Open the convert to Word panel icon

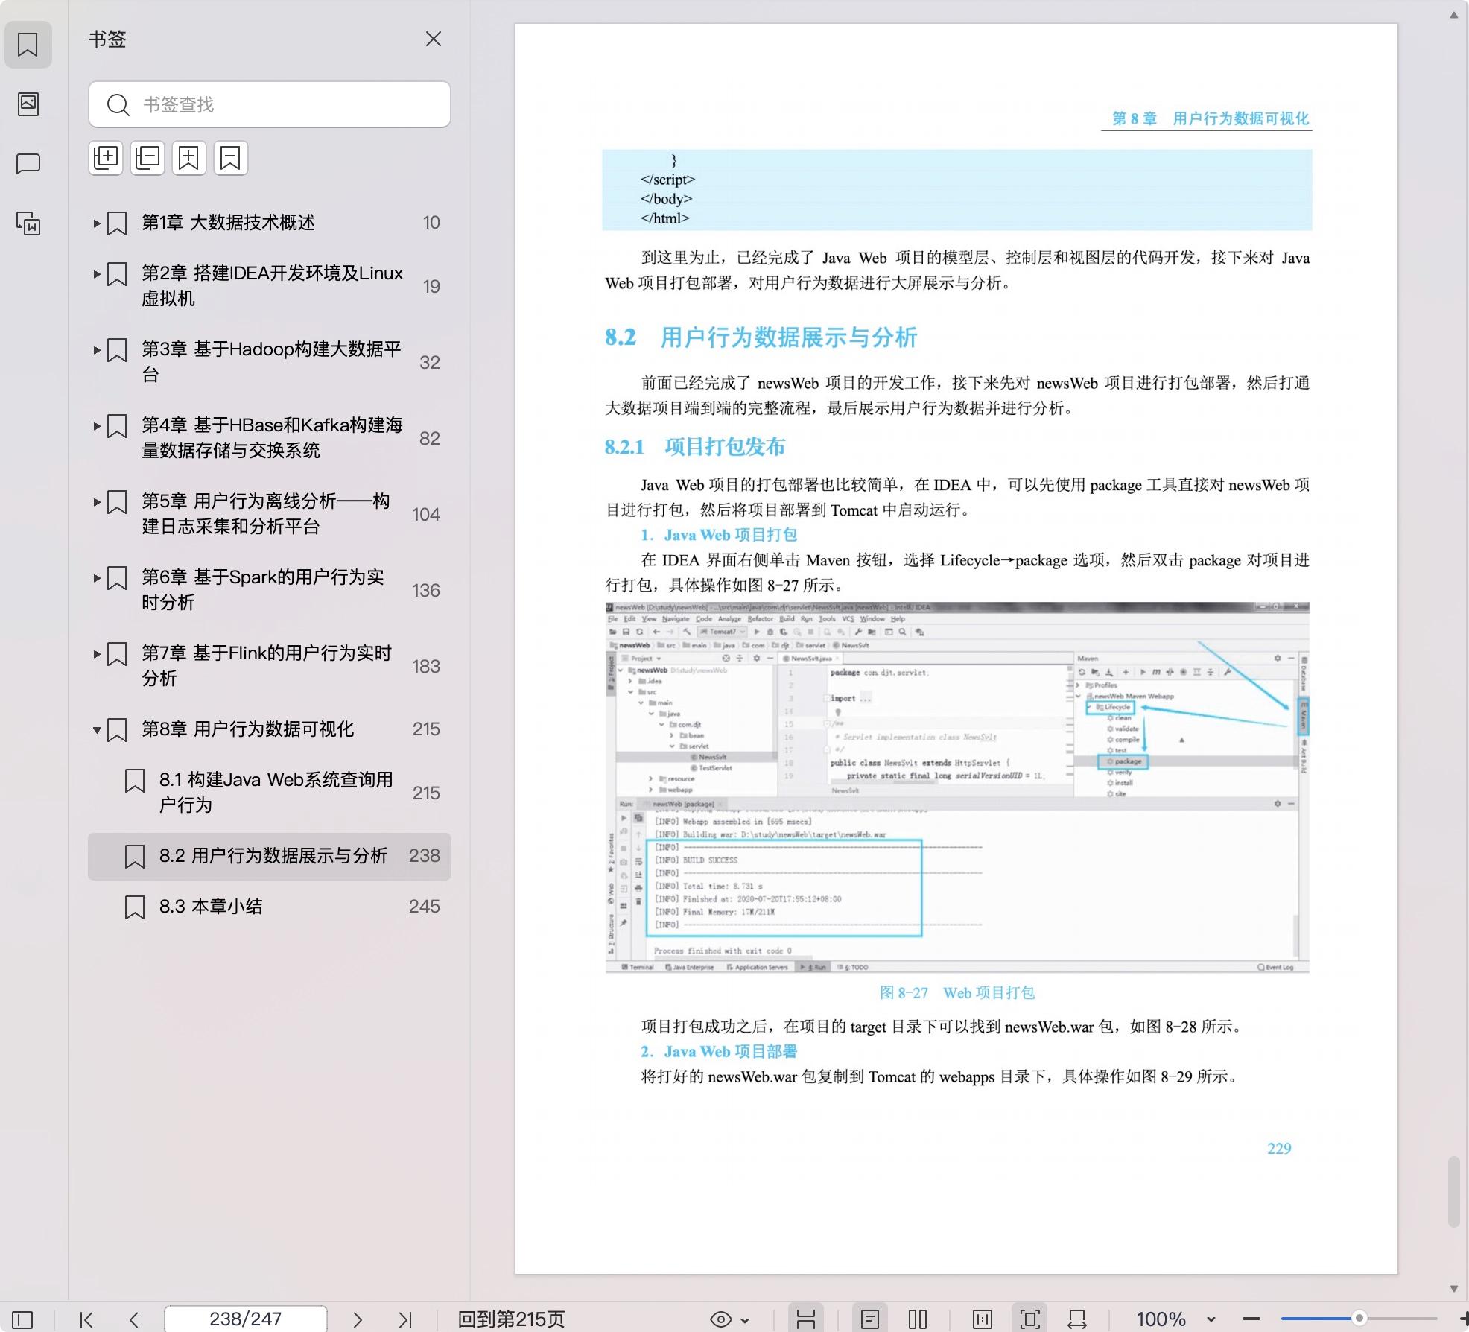[x=28, y=223]
